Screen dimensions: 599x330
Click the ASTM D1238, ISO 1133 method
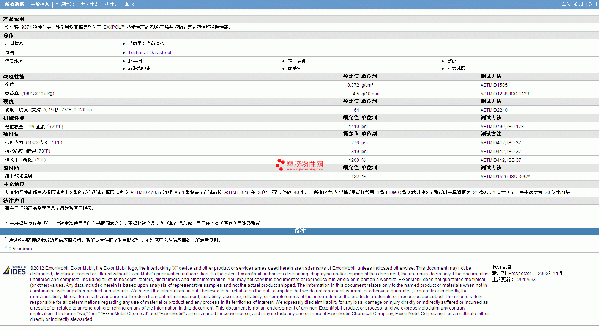[x=505, y=94]
